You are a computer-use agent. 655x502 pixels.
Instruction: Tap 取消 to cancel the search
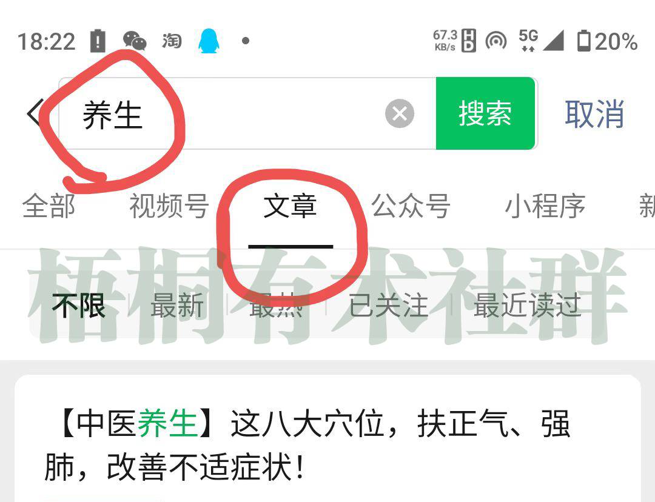click(594, 113)
